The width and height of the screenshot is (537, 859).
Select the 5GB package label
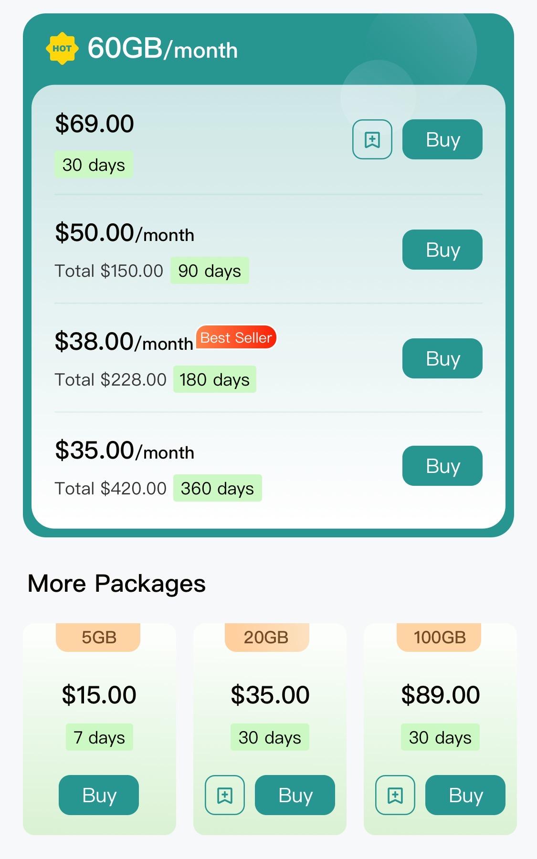pyautogui.click(x=98, y=638)
